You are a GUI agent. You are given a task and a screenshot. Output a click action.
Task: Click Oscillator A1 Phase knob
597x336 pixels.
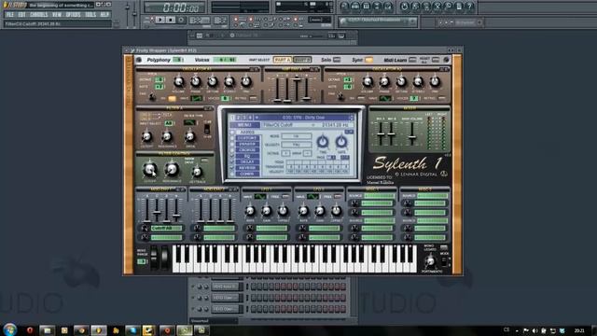click(x=196, y=81)
